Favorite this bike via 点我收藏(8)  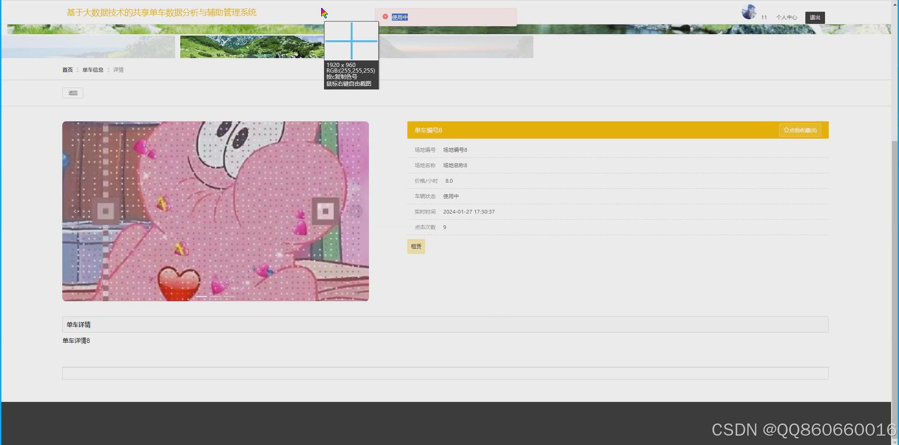click(x=800, y=130)
